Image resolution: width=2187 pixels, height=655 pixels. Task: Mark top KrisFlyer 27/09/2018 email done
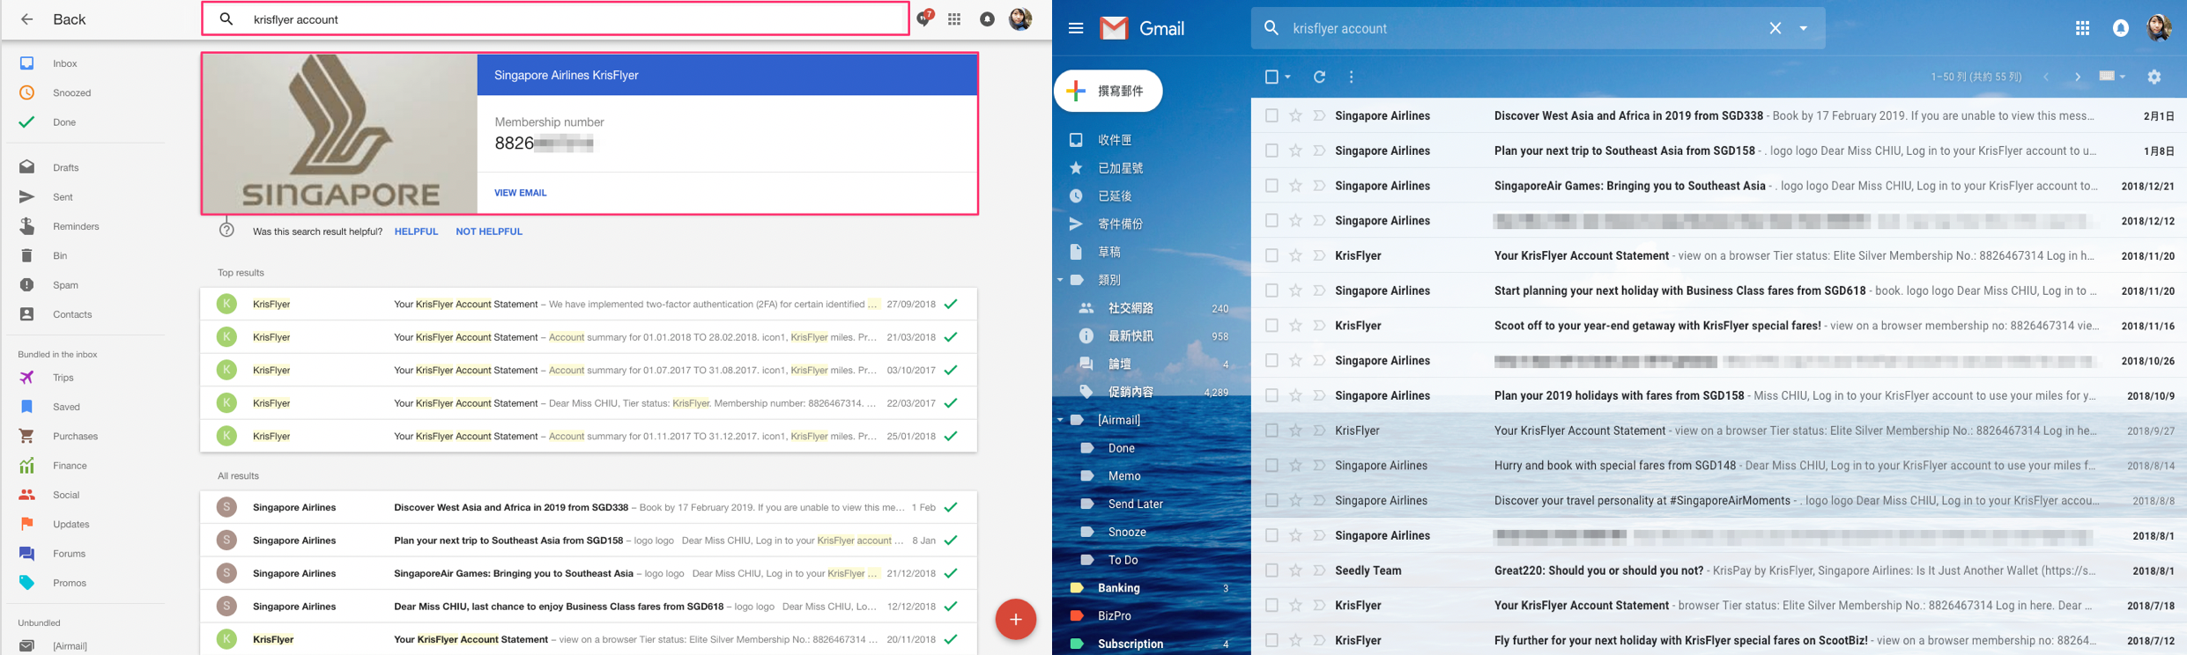pos(951,304)
